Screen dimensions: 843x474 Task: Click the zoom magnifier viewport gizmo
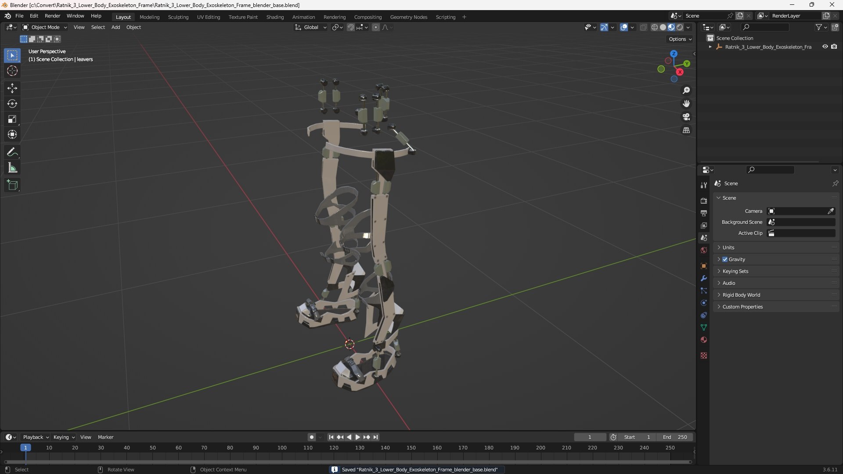pos(686,90)
